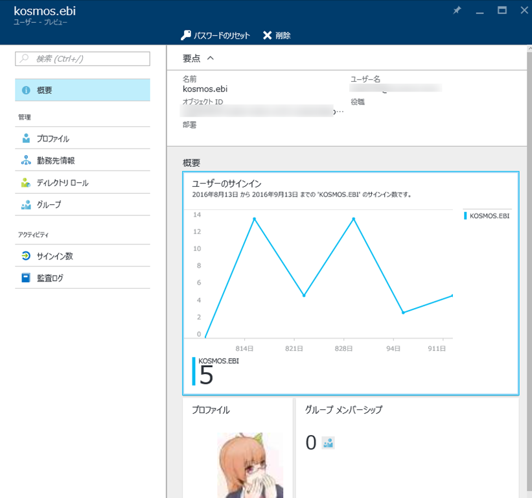Click the profile avatar image
Screen dimensions: 532x498
point(250,465)
